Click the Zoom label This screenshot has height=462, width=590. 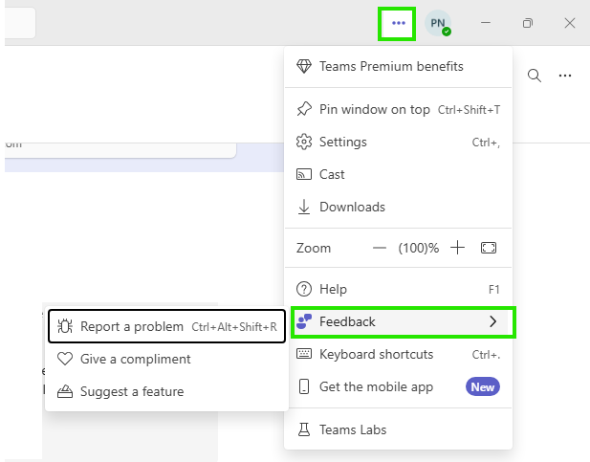pyautogui.click(x=314, y=248)
